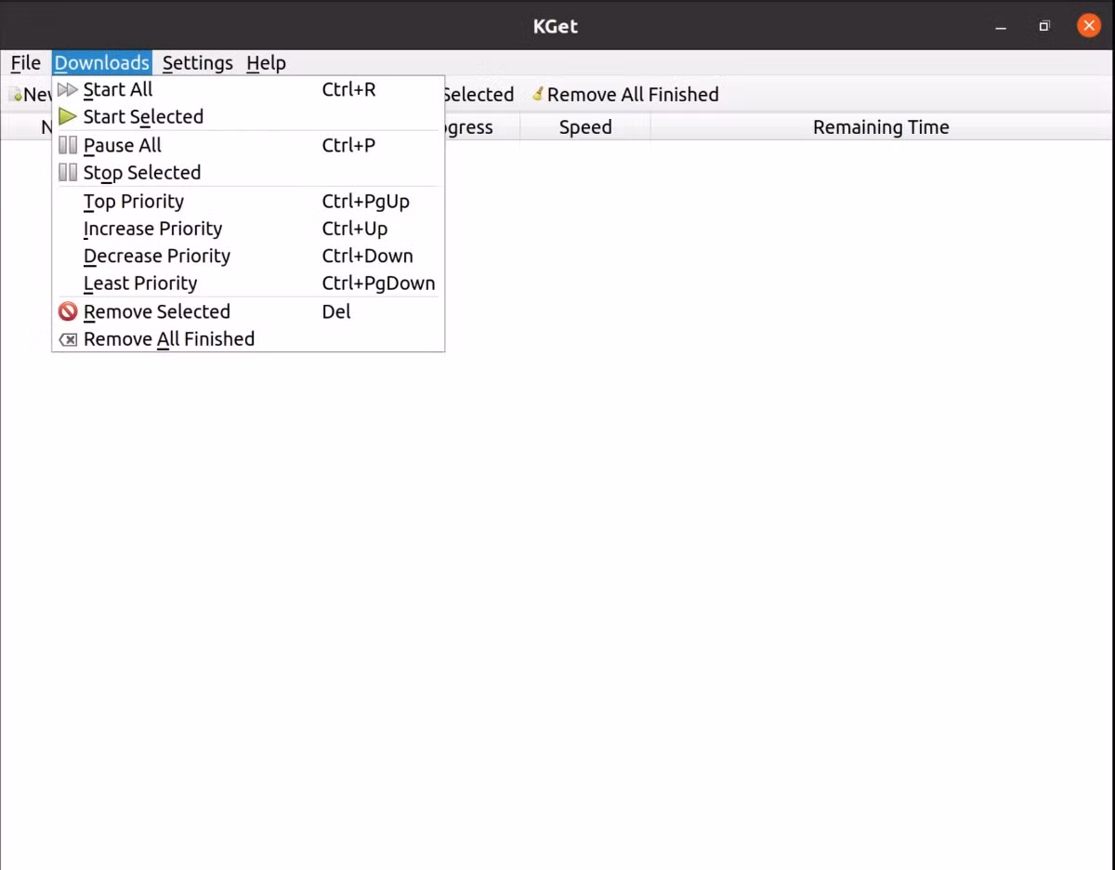Viewport: 1115px width, 870px height.
Task: Click the Progress column header
Action: [481, 127]
